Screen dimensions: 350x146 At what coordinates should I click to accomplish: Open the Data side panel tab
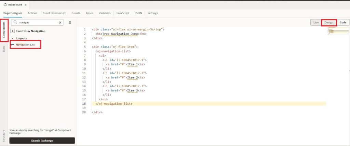(4, 49)
